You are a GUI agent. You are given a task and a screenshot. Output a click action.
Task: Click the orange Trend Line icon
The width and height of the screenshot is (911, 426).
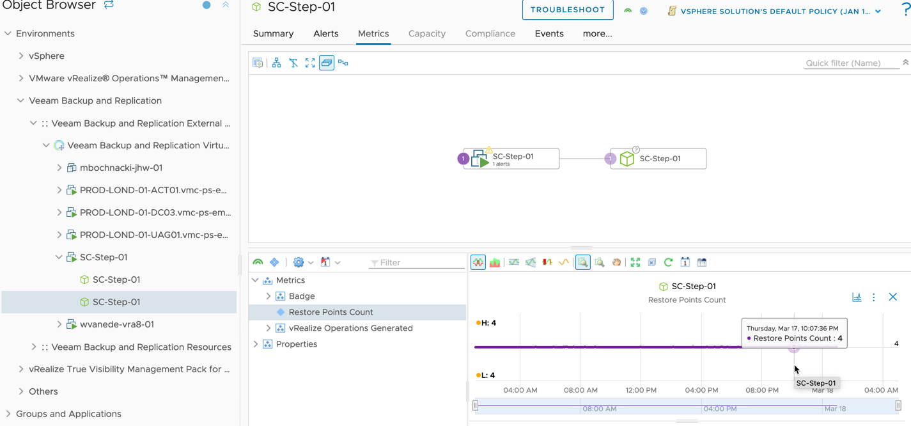pyautogui.click(x=564, y=262)
